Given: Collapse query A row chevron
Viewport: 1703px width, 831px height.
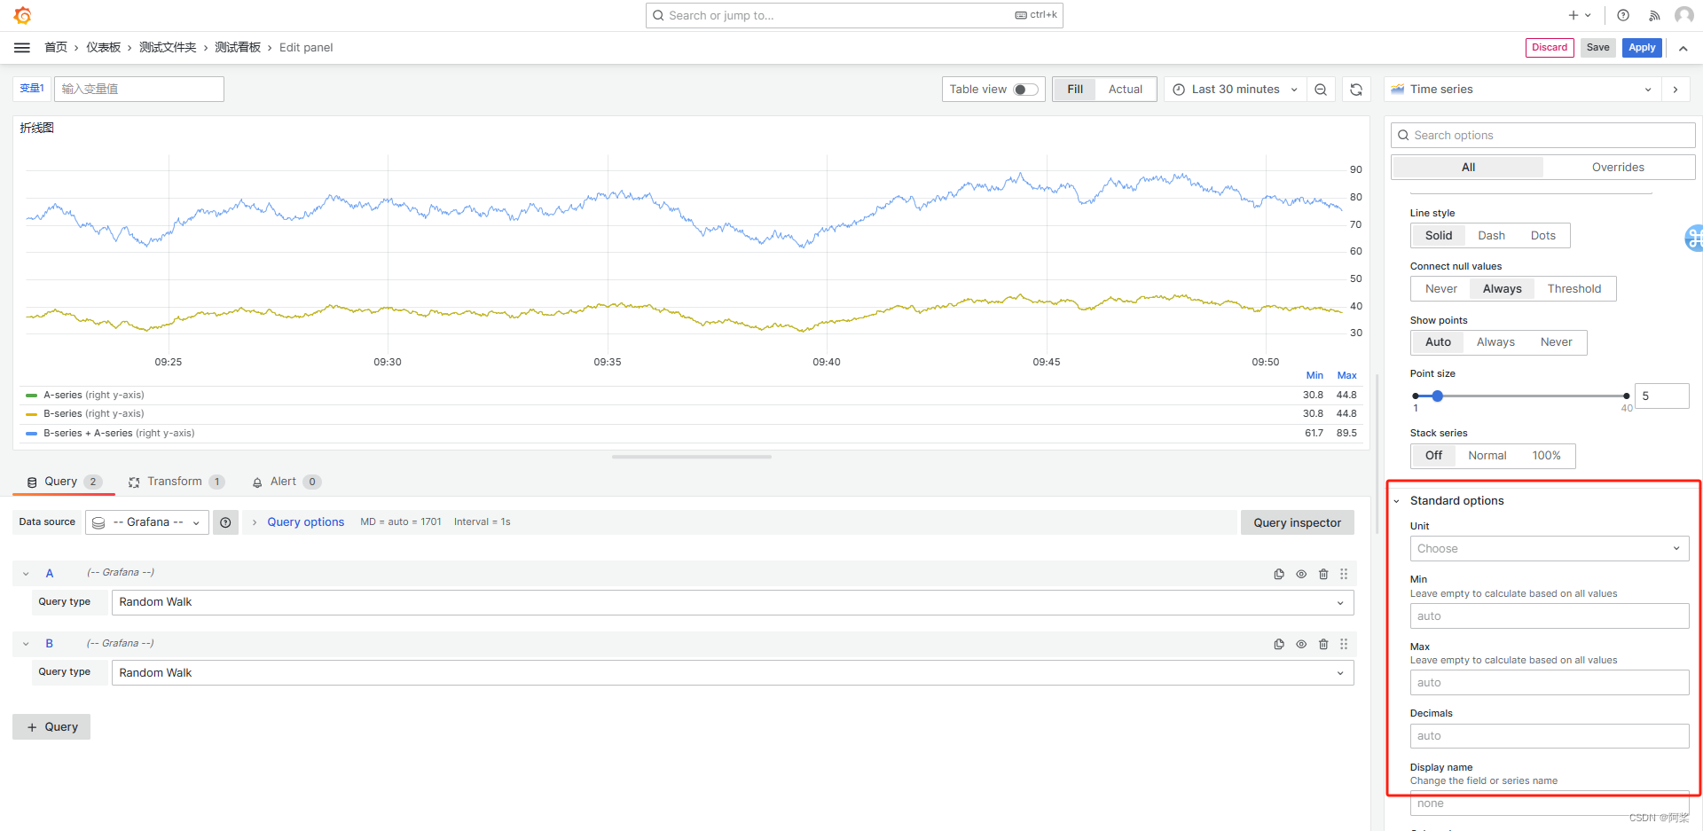Looking at the screenshot, I should pos(26,574).
